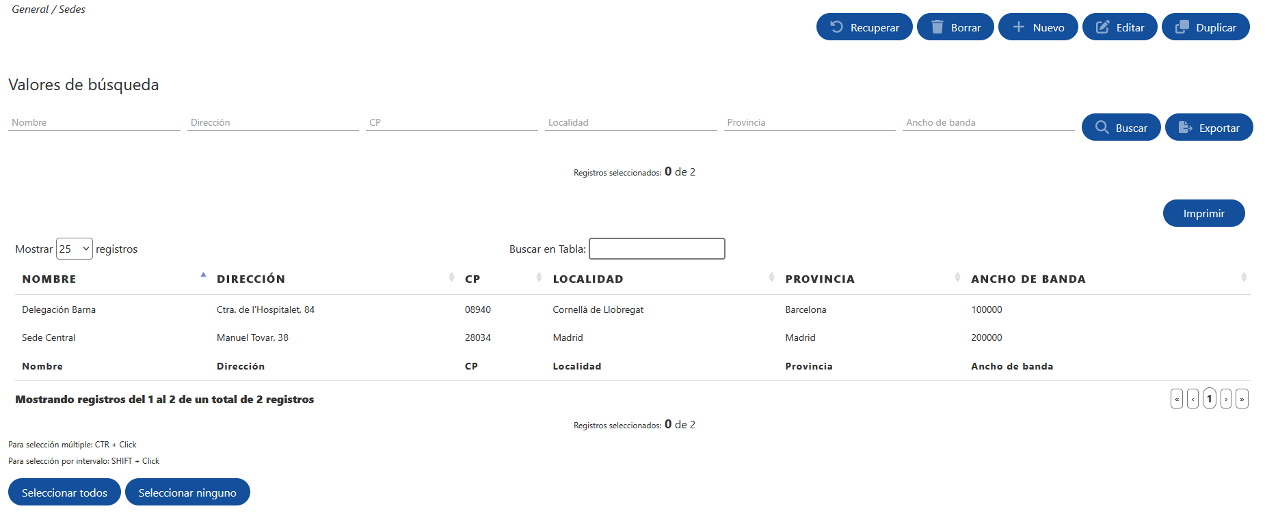Click the Localidad search field
The image size is (1265, 513).
point(630,122)
